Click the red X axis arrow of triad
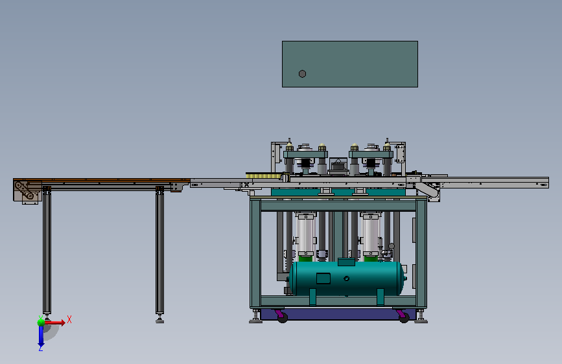562x364 pixels. point(55,323)
